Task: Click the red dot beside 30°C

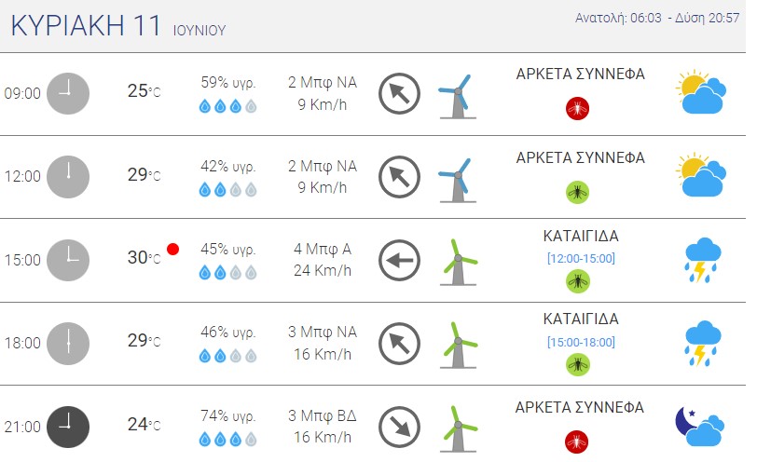Action: 172,249
